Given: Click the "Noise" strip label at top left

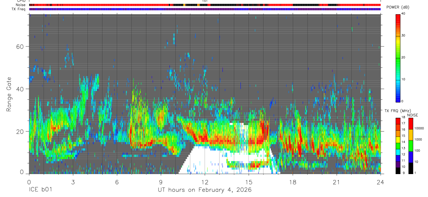Looking at the screenshot, I should coord(21,5).
